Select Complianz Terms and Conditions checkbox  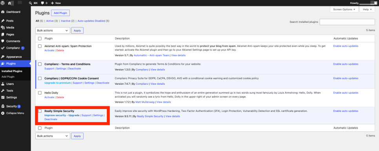click(40, 64)
